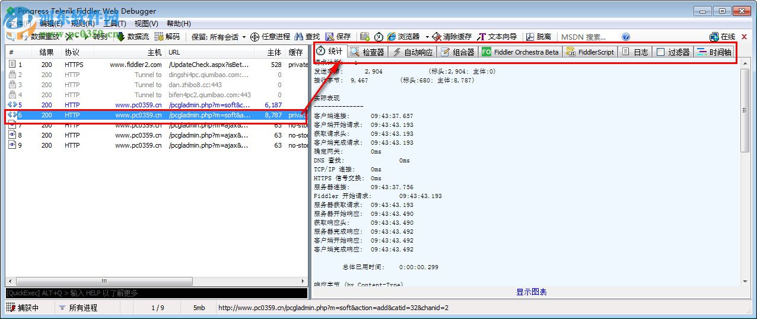
Task: Select session 9 ajax request row
Action: pos(157,145)
